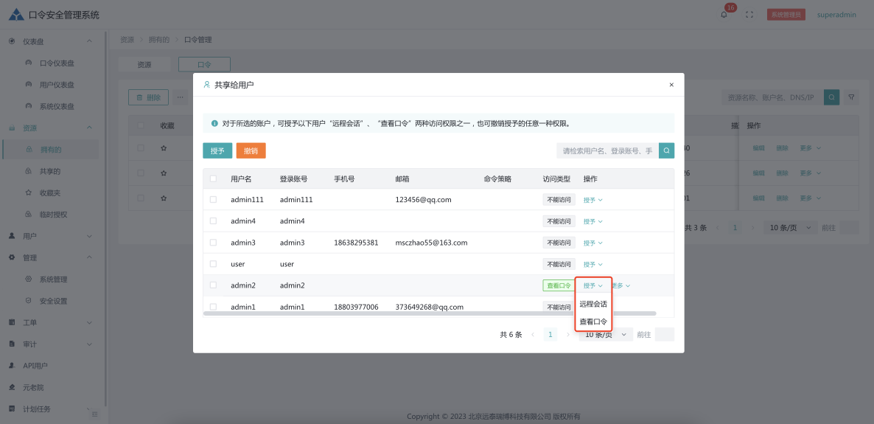
Task: Toggle the select-all checkbox in the user table header
Action: (x=214, y=178)
